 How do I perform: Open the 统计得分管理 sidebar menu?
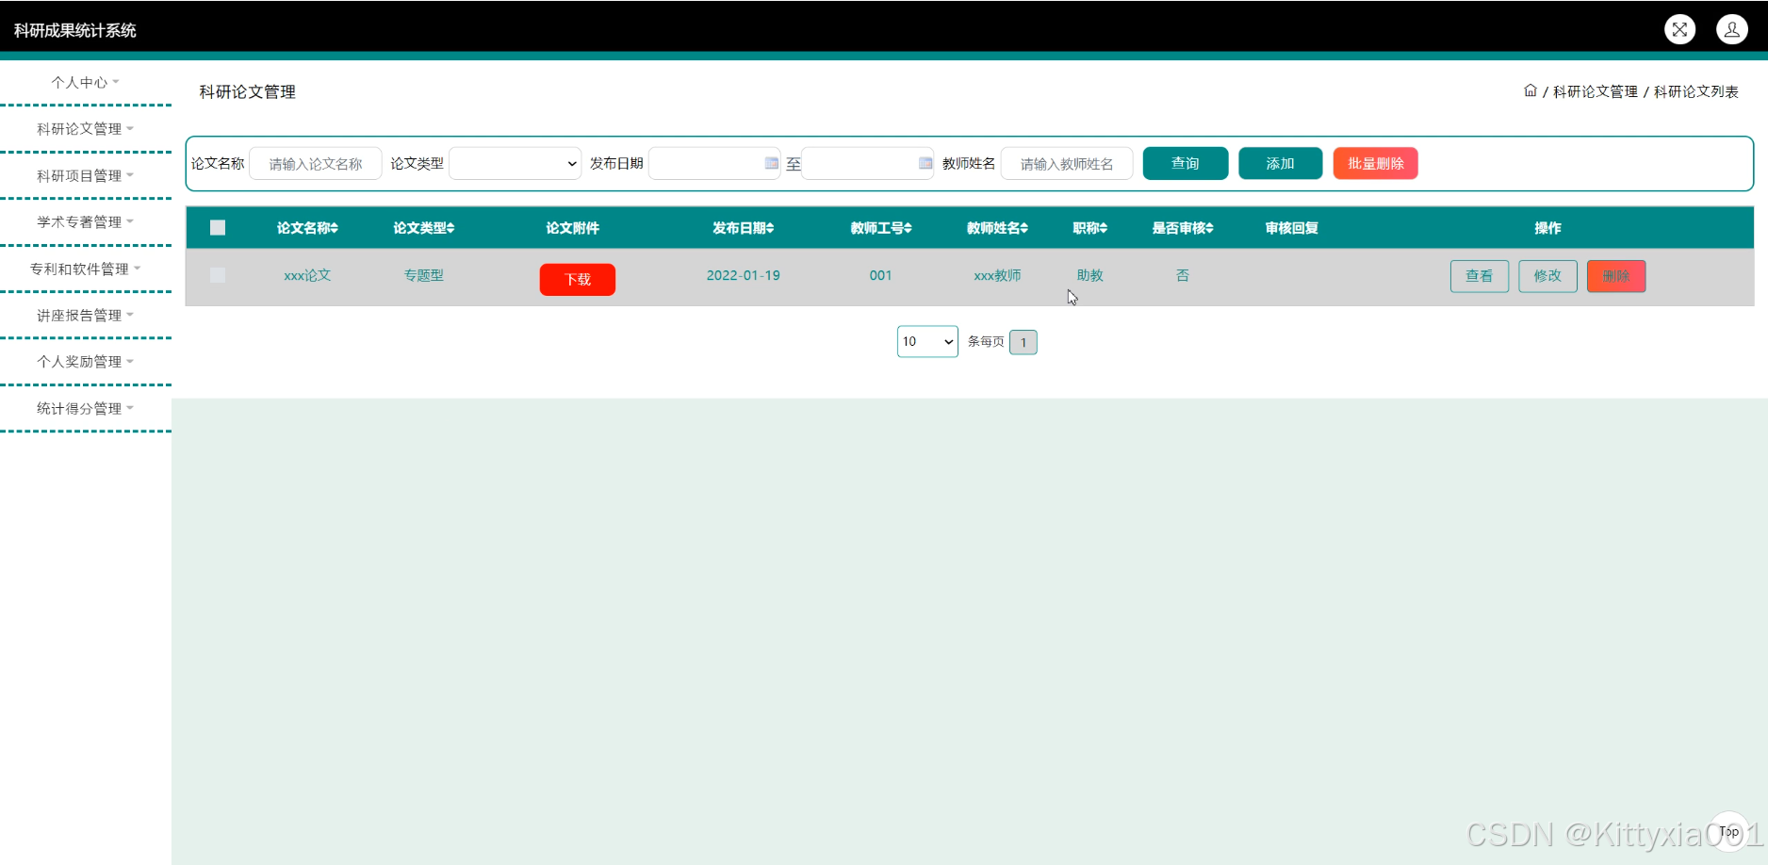pos(85,408)
